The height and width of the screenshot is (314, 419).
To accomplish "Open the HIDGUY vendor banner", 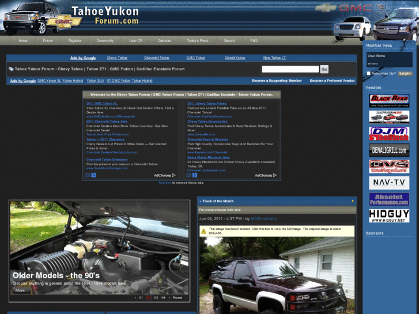I will (x=389, y=215).
